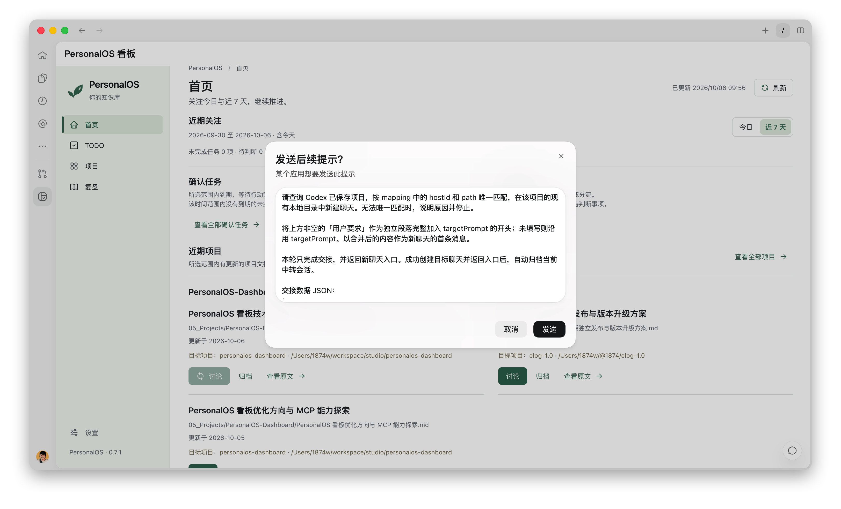This screenshot has width=841, height=509.
Task: Click 查看全部项目 link
Action: [761, 257]
